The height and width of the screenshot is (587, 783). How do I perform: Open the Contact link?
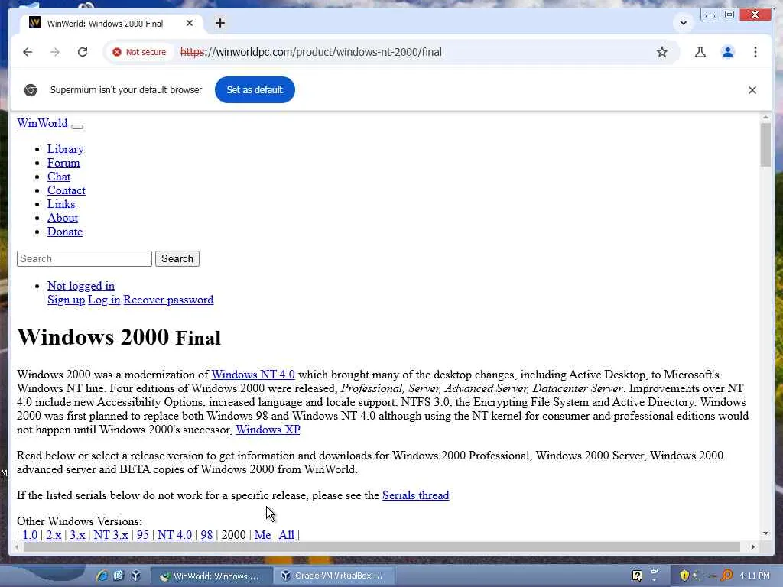[x=67, y=190]
